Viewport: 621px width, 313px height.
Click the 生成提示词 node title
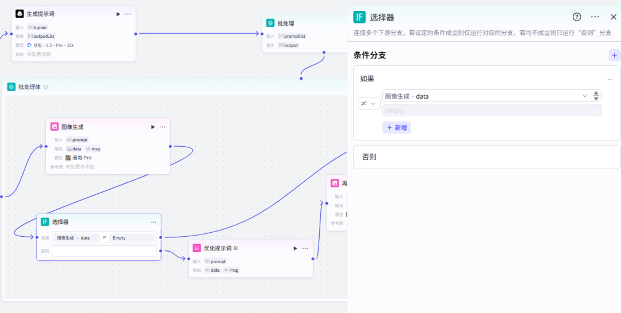(40, 14)
